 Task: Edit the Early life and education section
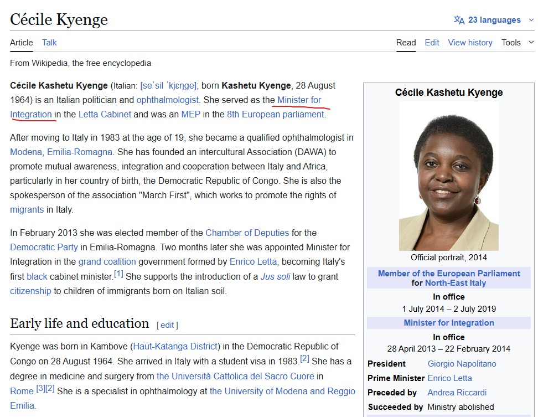click(167, 325)
